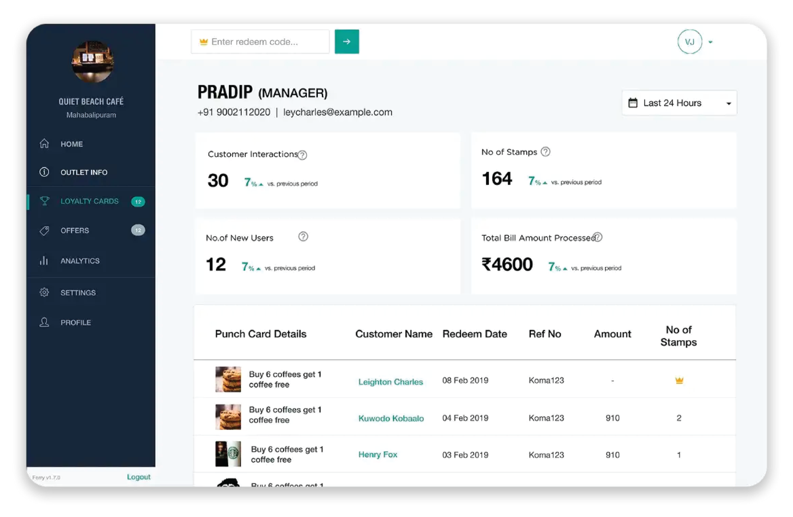Click the Logout link
793x517 pixels.
[x=138, y=477]
